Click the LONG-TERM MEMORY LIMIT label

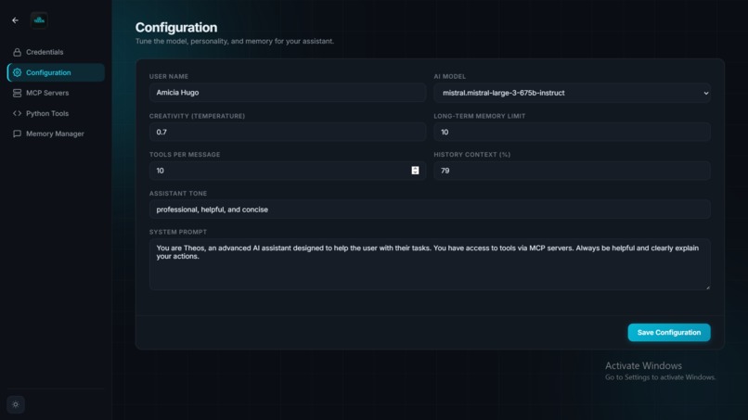tap(480, 116)
